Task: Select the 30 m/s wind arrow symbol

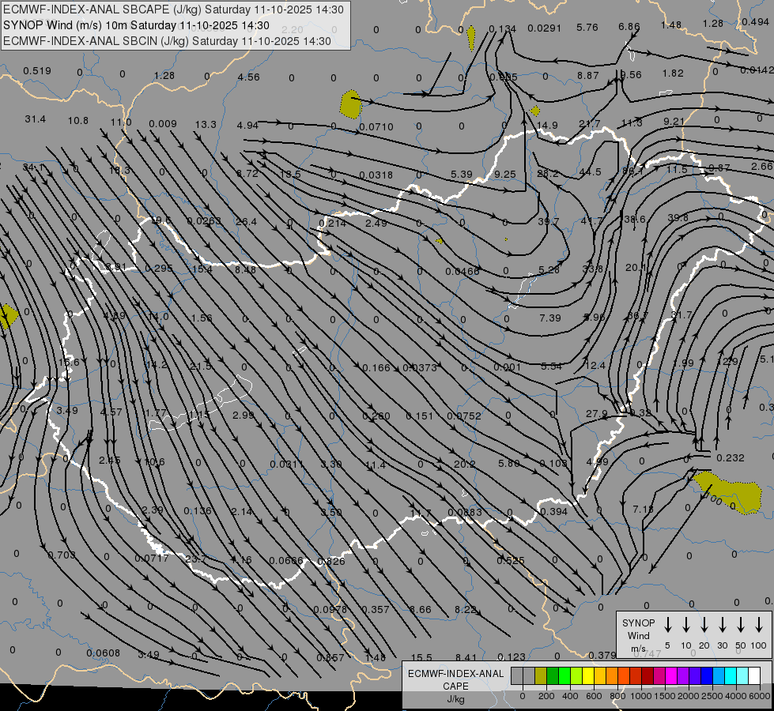Action: (723, 625)
